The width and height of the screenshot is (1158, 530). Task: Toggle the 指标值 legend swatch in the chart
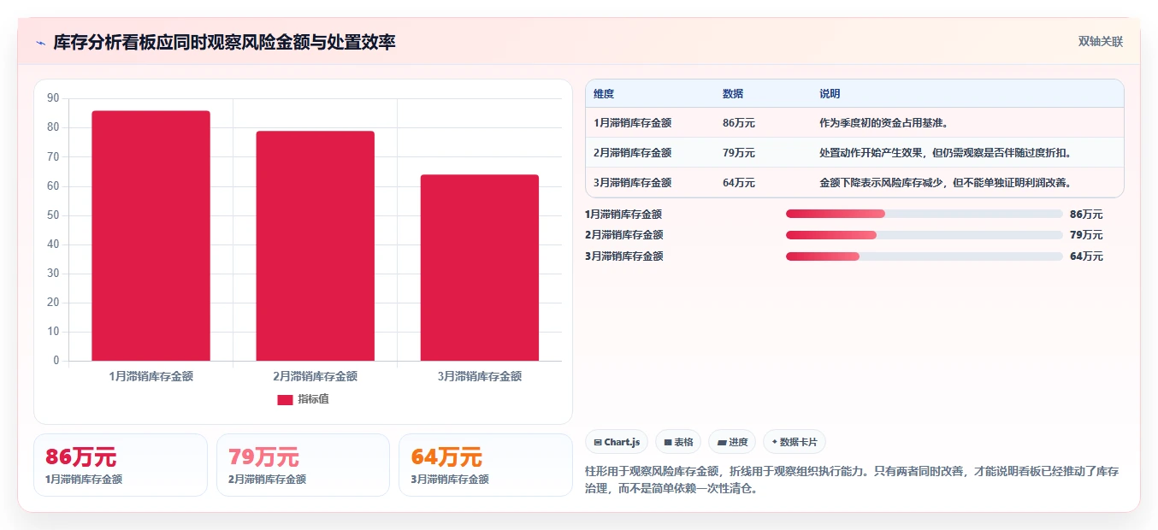[x=285, y=399]
